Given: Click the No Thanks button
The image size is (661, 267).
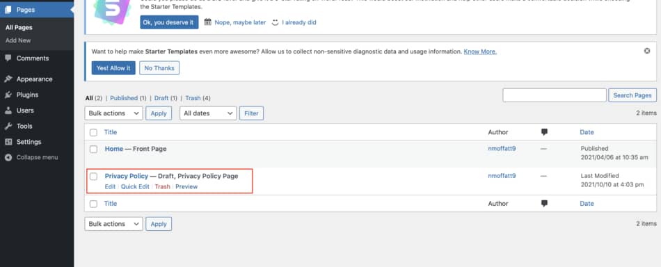Looking at the screenshot, I should coord(159,68).
